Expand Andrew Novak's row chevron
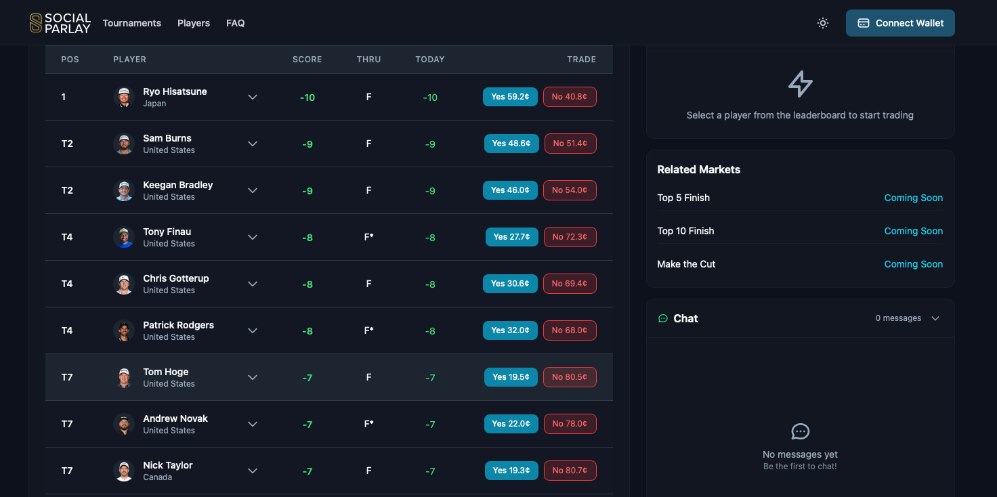Viewport: 997px width, 497px height. pyautogui.click(x=253, y=424)
